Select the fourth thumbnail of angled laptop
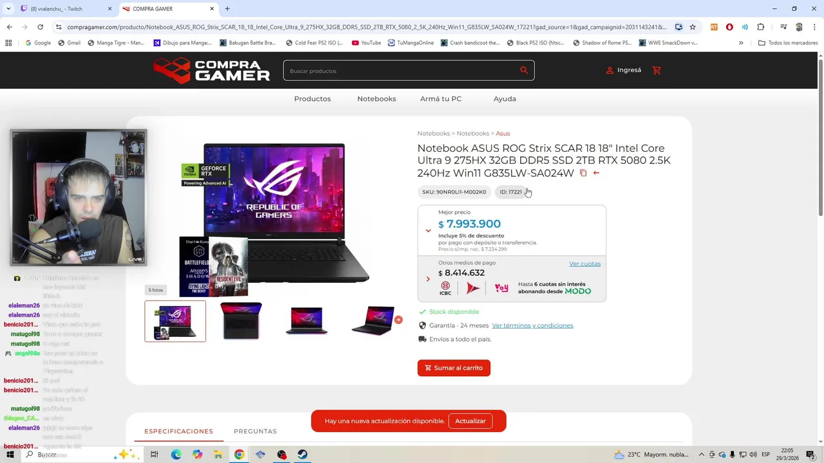 (x=372, y=321)
